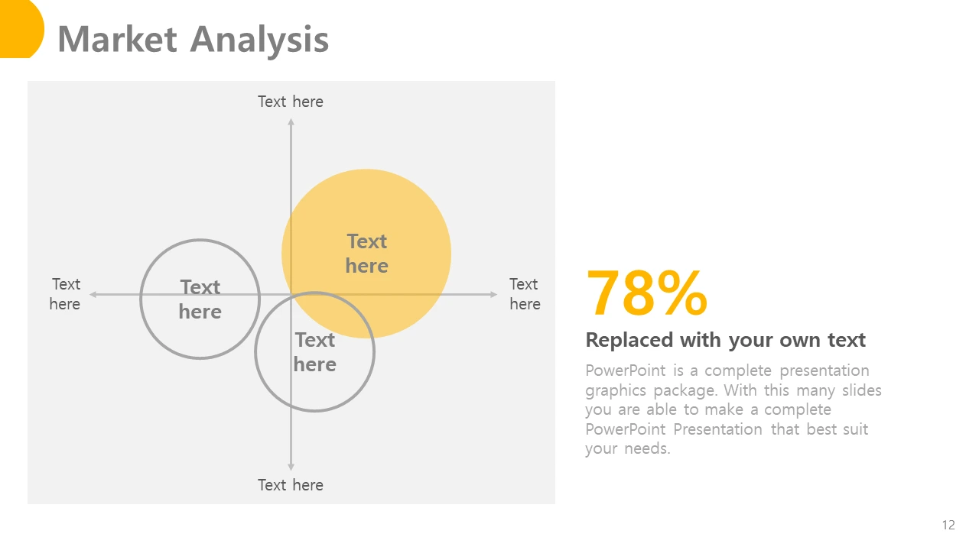Image resolution: width=979 pixels, height=550 pixels.
Task: Click the downward arrowhead of the vertical axis
Action: coord(291,466)
